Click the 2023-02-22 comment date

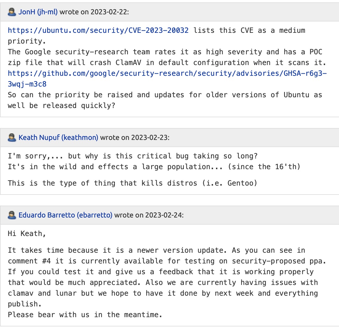point(109,12)
